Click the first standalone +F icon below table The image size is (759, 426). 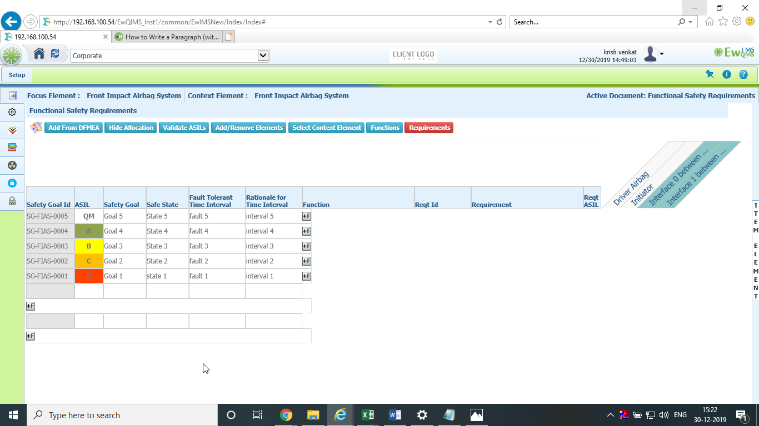point(31,306)
